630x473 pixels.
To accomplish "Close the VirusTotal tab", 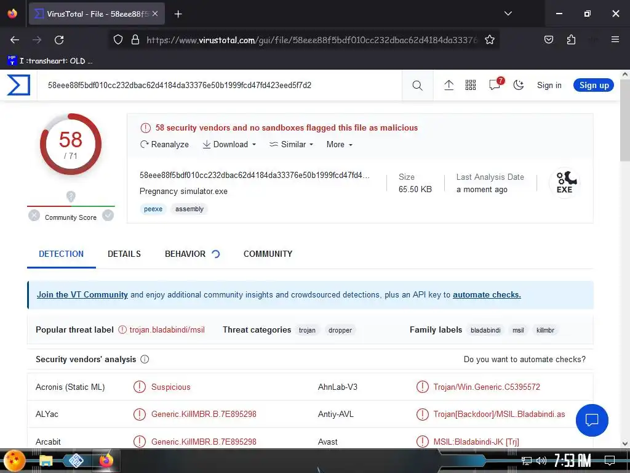I will tap(155, 14).
